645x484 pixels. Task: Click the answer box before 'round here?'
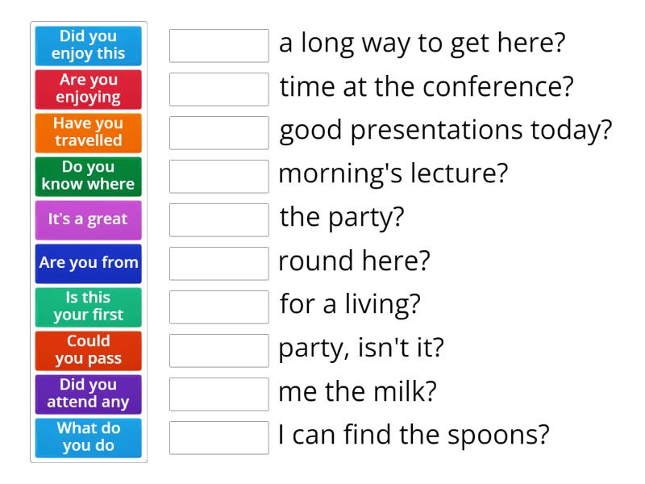pos(219,264)
